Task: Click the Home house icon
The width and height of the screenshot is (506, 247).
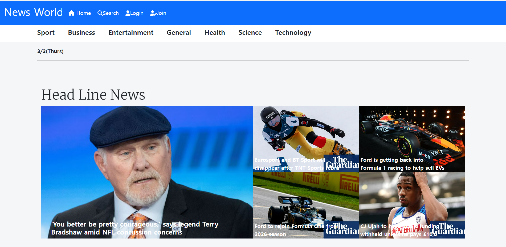Action: click(71, 13)
